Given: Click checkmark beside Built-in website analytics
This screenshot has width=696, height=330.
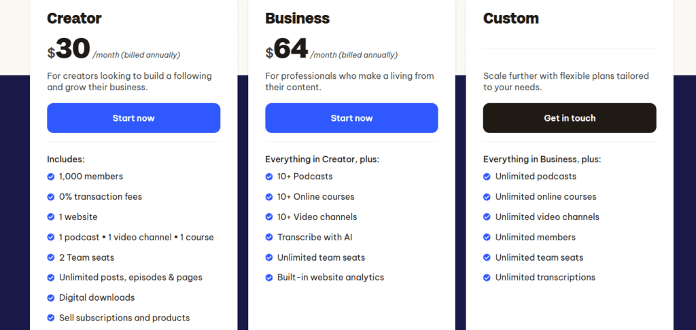Looking at the screenshot, I should 269,278.
